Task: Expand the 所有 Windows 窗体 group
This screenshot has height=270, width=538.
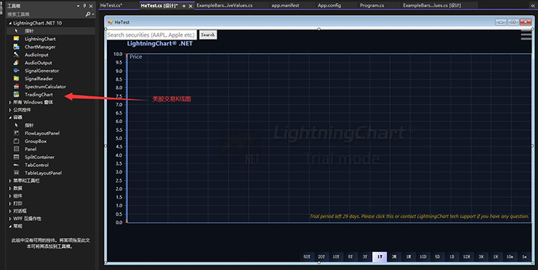Action: [x=10, y=102]
